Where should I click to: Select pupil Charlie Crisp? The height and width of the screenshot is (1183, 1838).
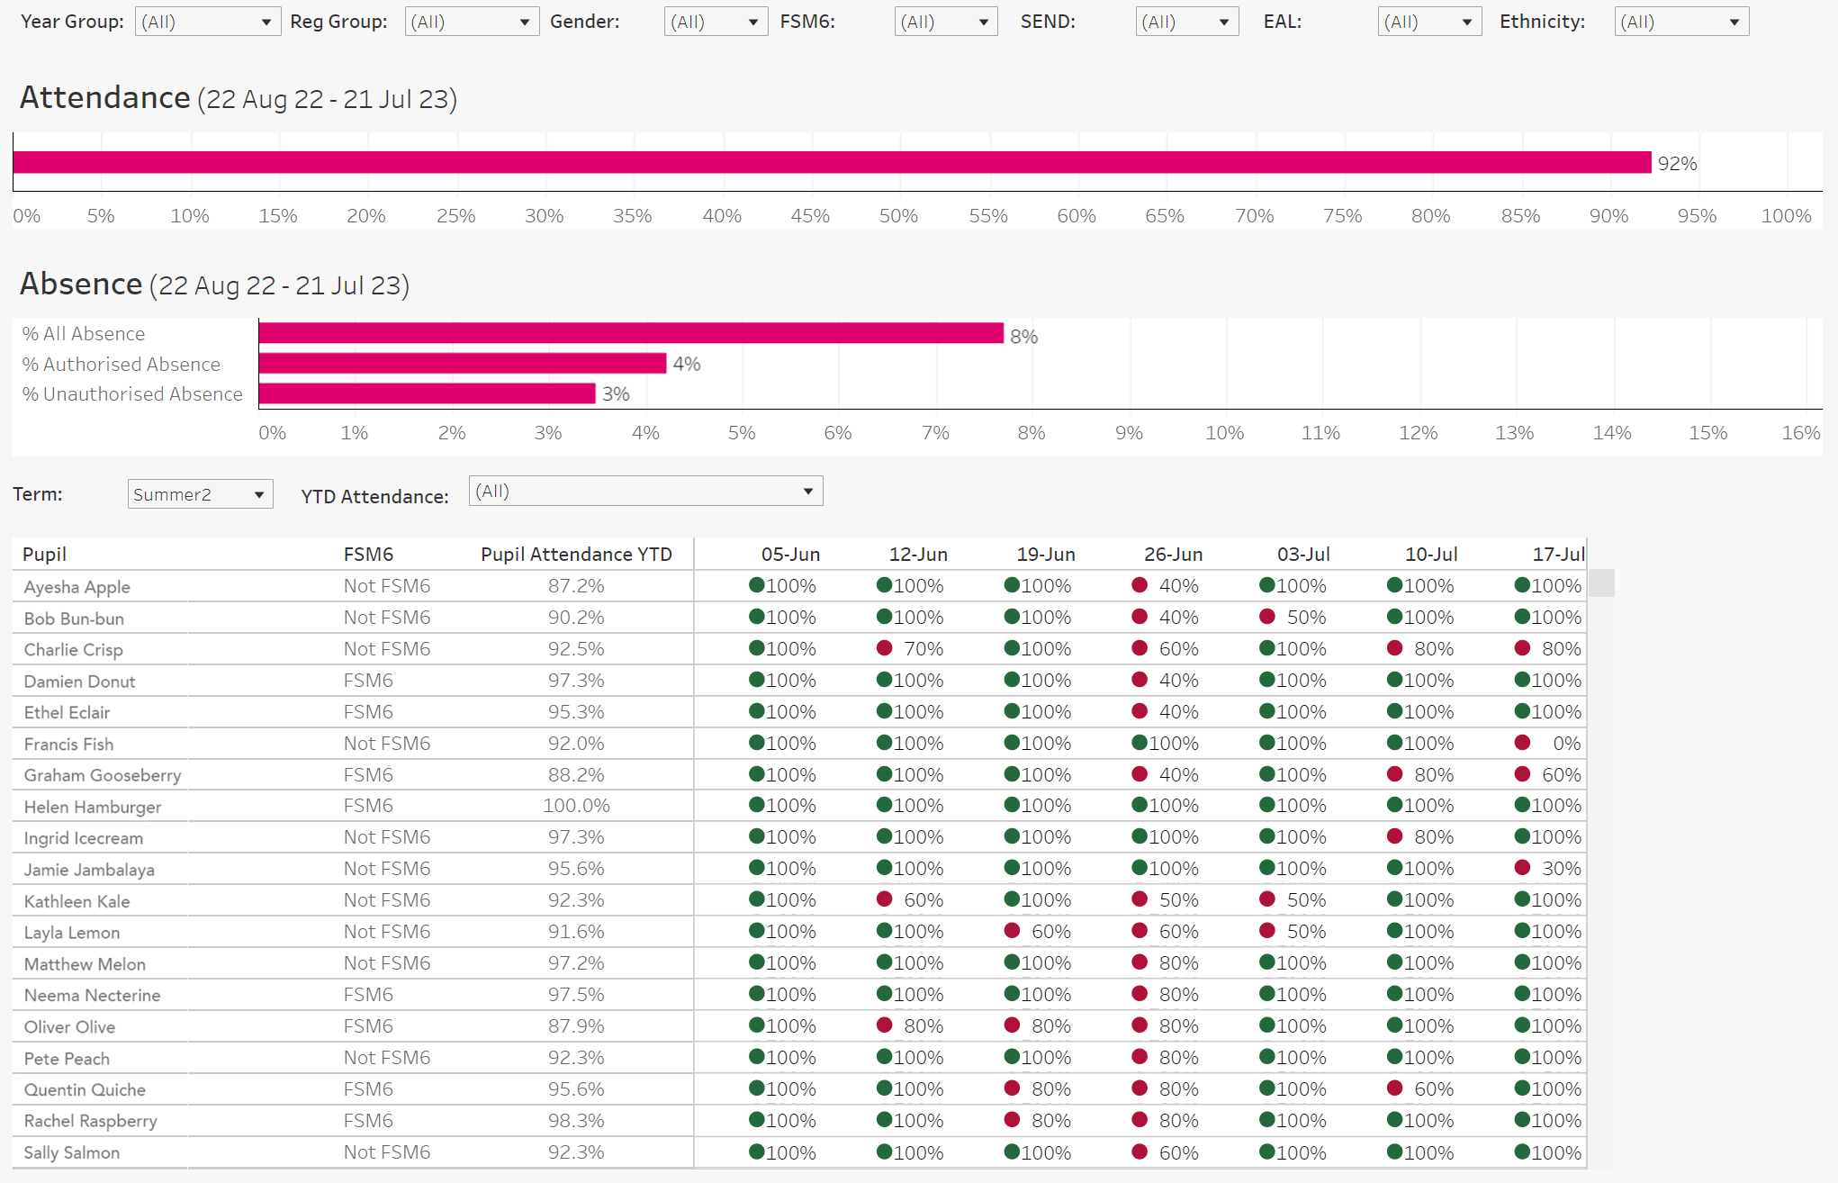pos(73,650)
